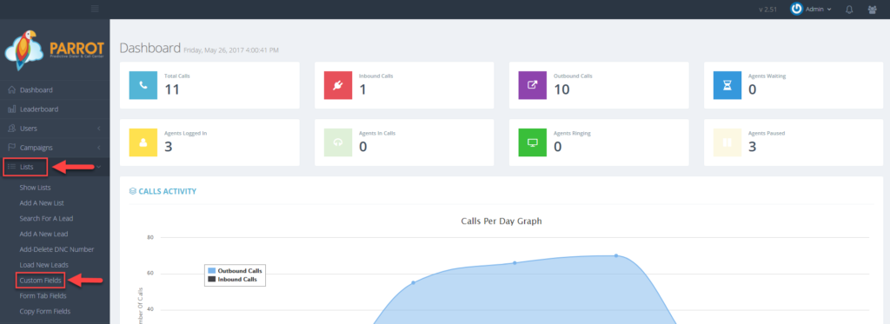Click the Agents Logged In value 3

click(x=169, y=147)
